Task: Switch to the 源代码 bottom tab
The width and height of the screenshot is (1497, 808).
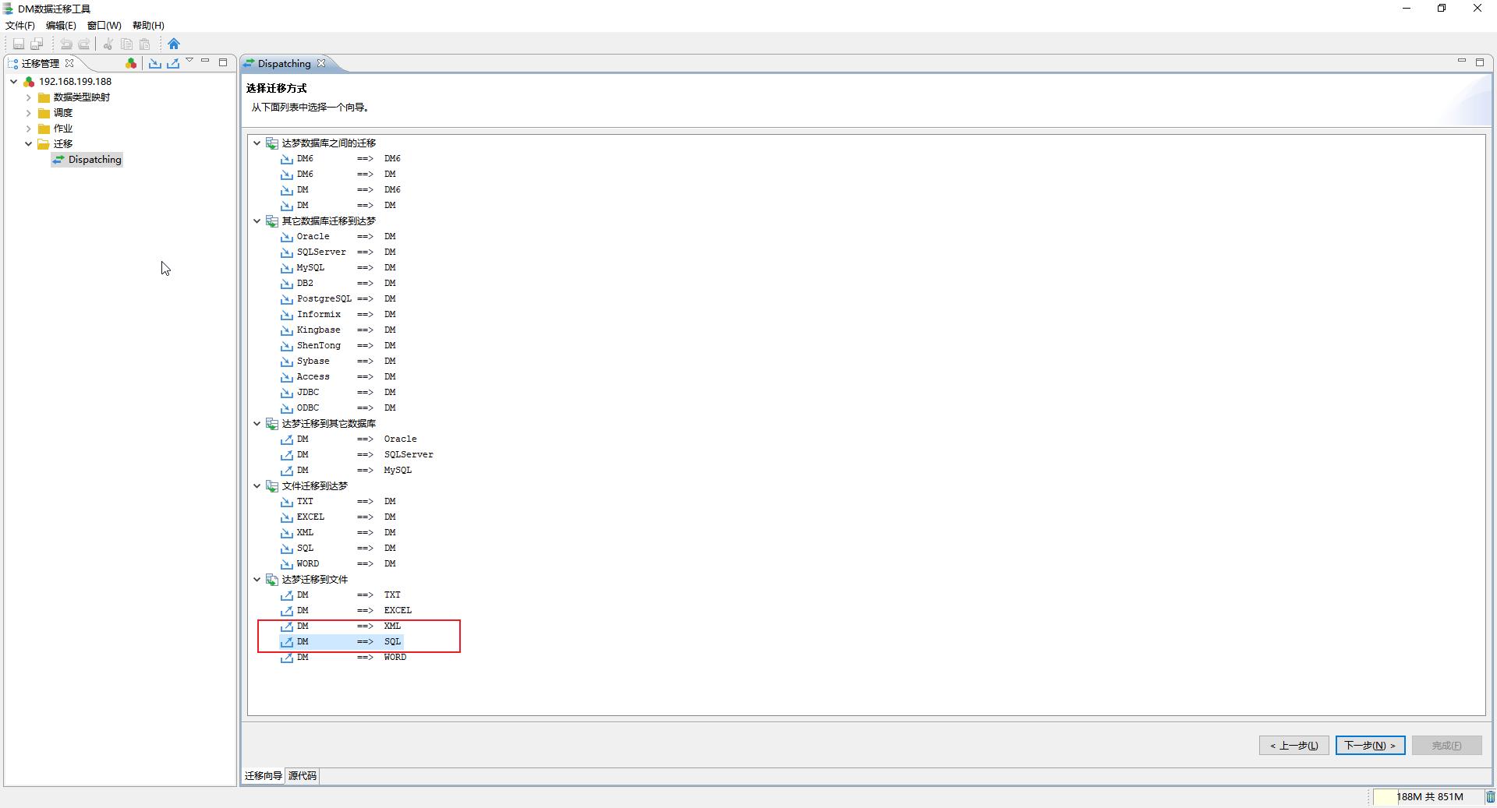Action: 303,776
